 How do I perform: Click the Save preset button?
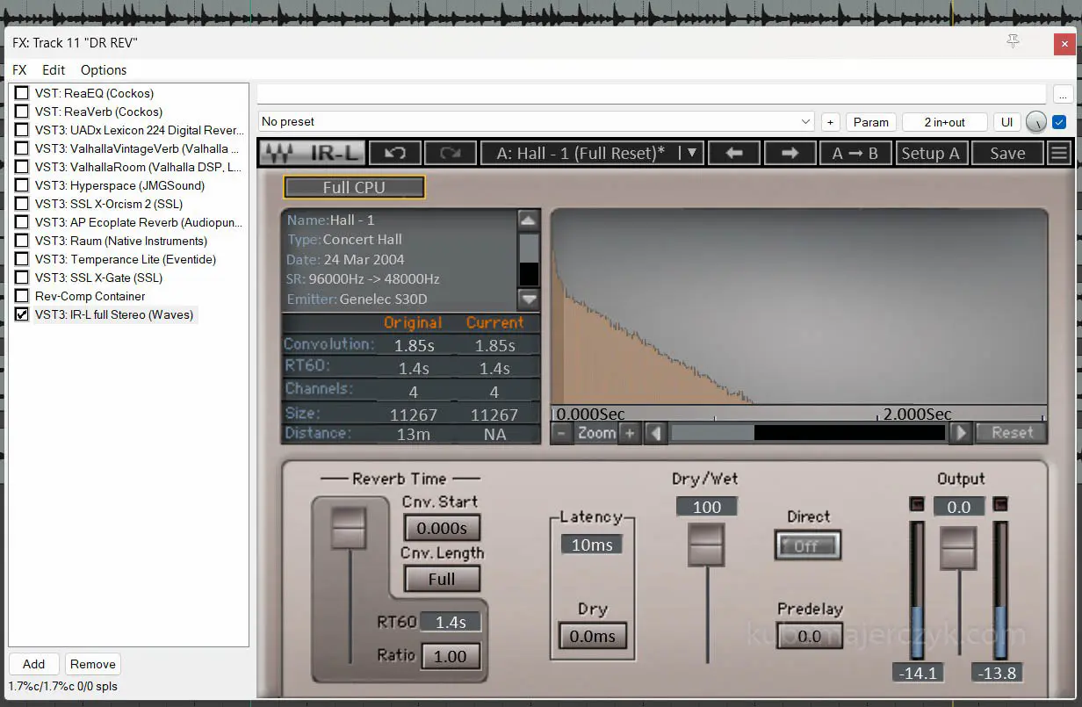point(1006,153)
